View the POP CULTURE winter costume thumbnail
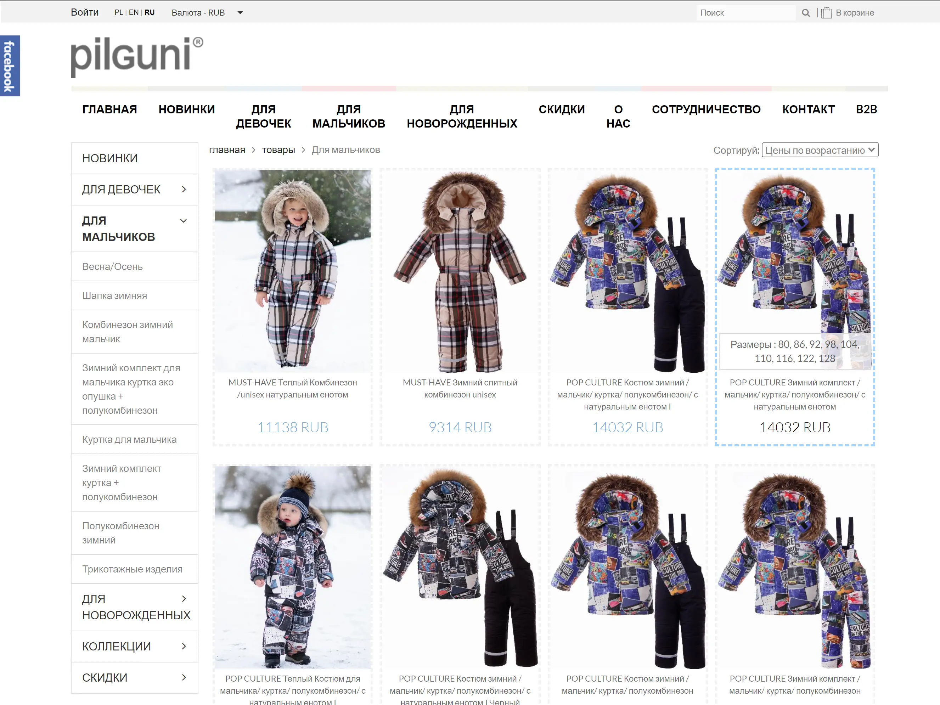Image resolution: width=940 pixels, height=705 pixels. [627, 268]
